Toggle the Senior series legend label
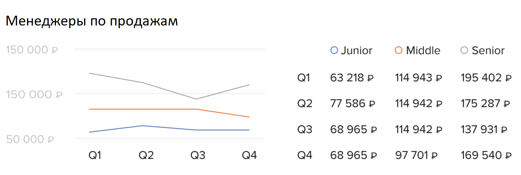This screenshot has width=521, height=175. 488,50
